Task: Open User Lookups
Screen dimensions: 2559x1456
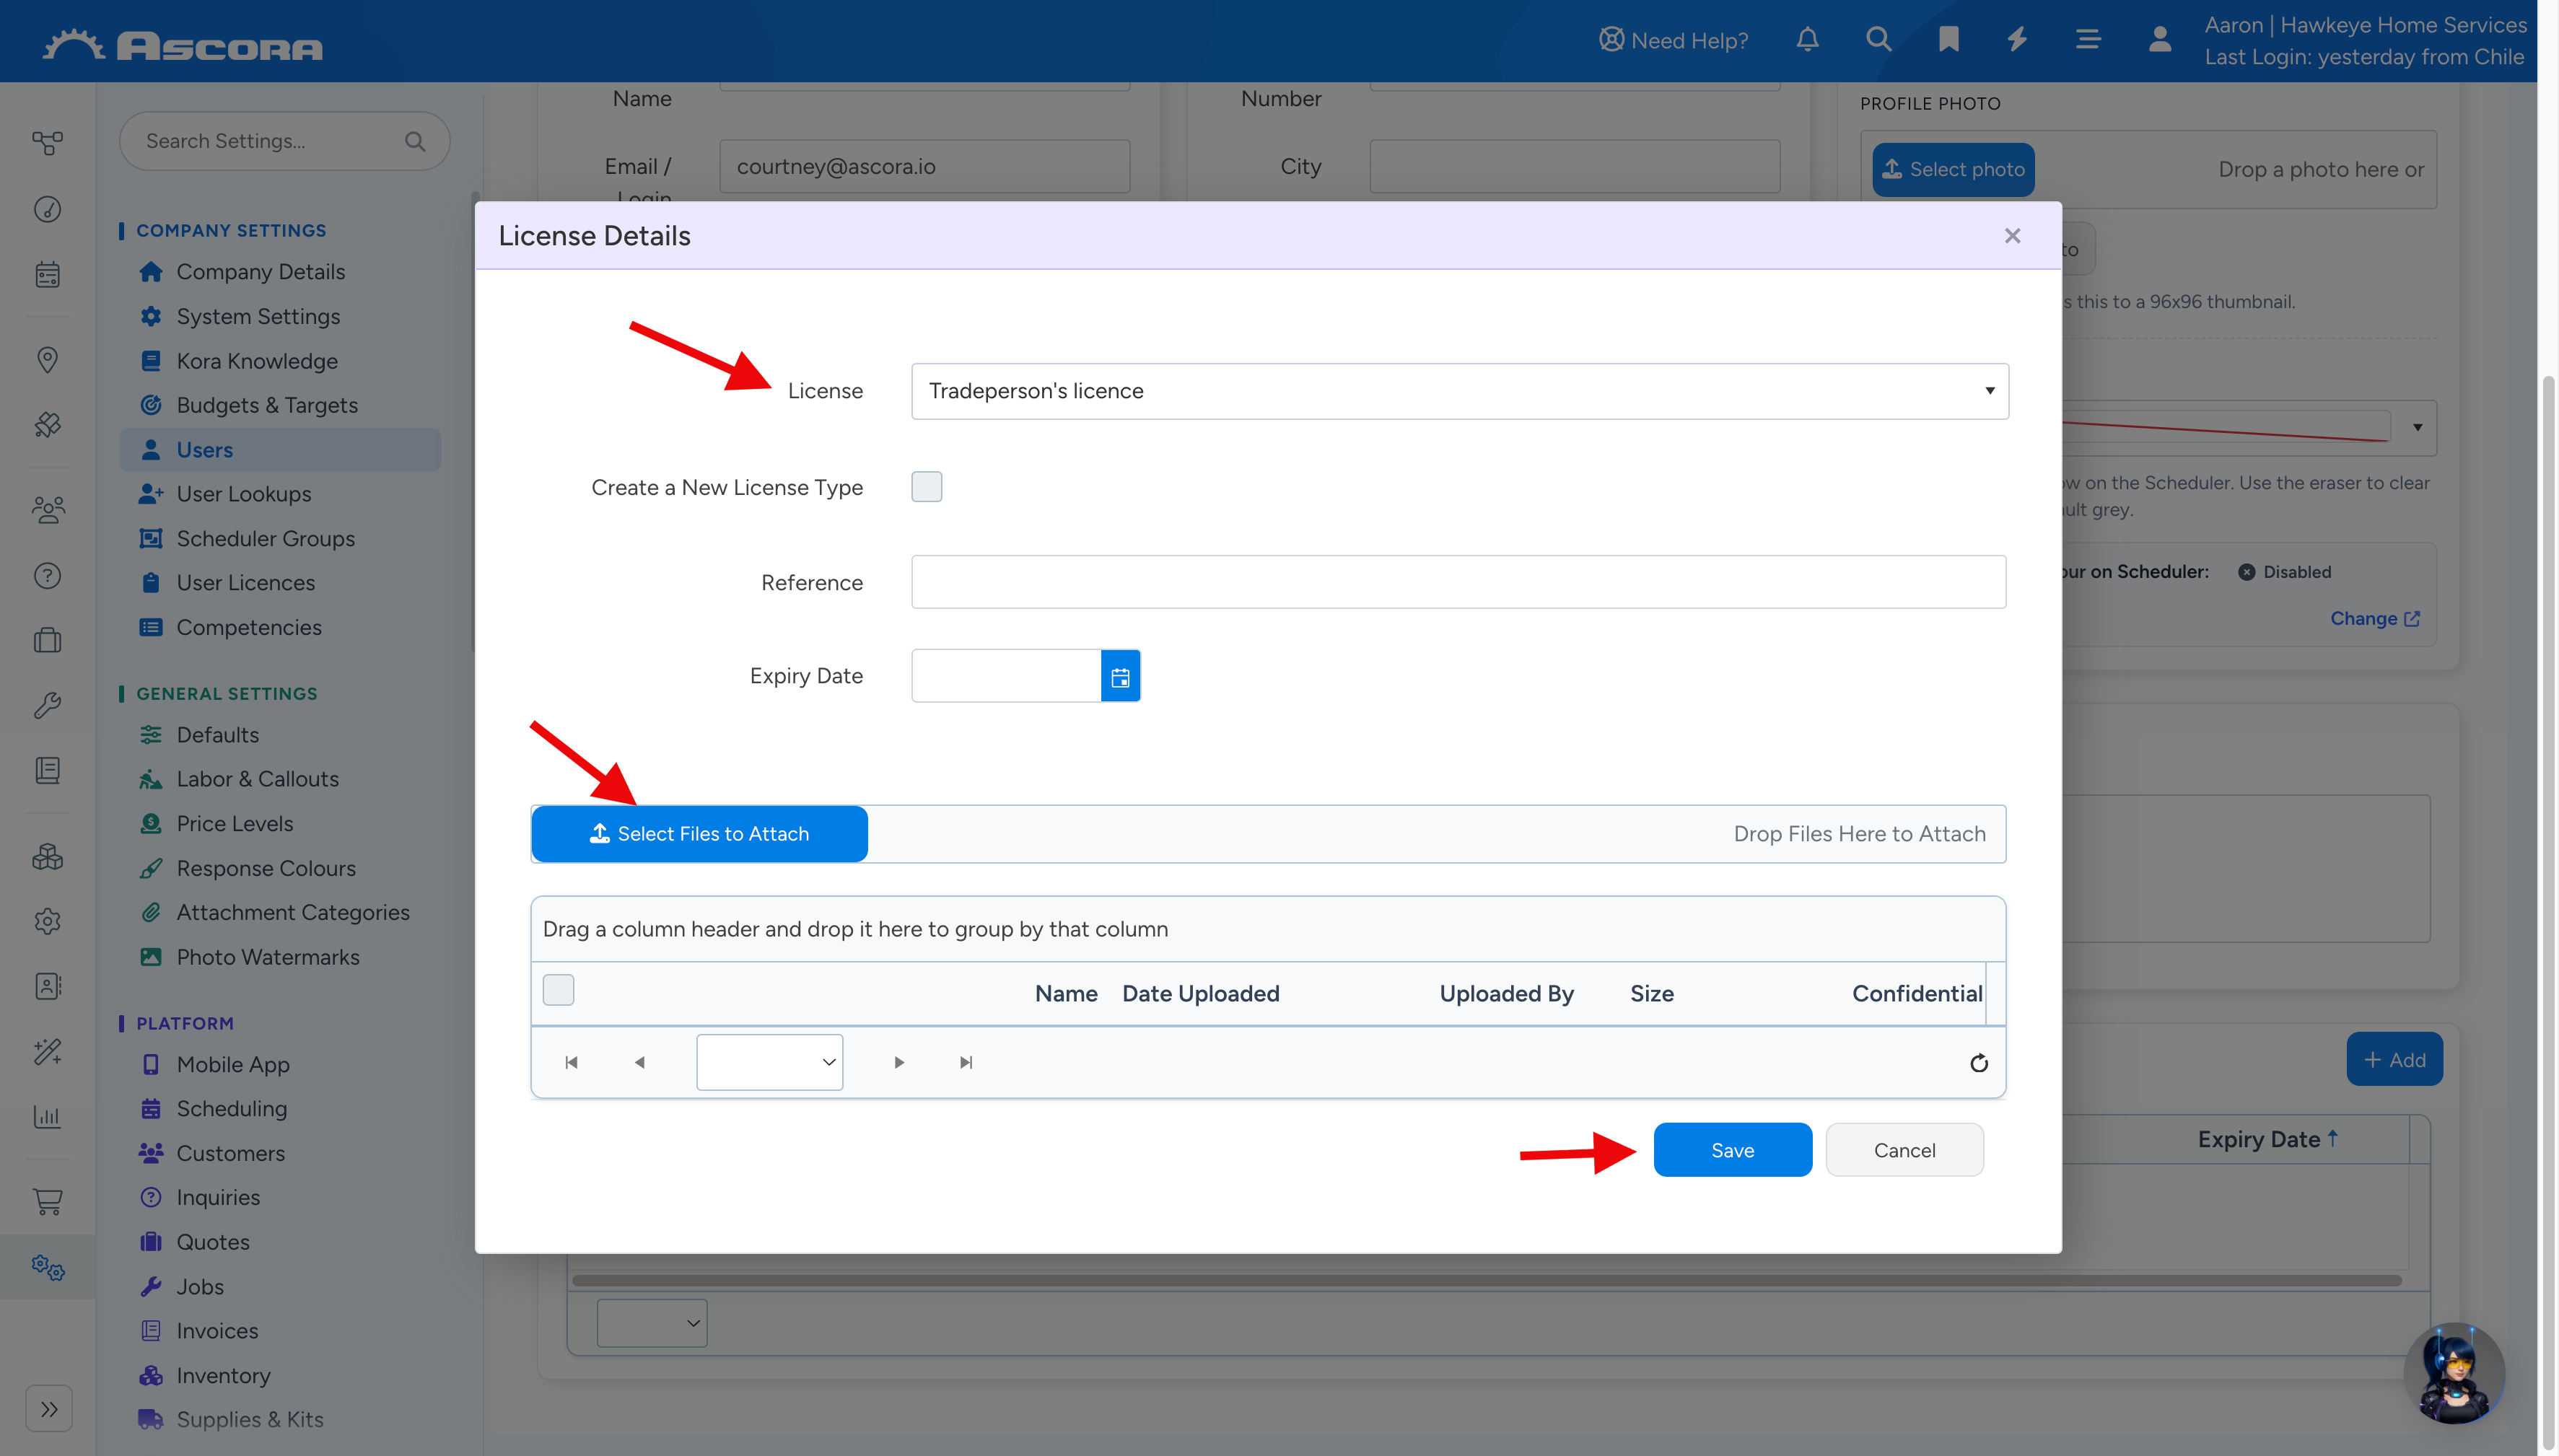Action: [x=243, y=494]
